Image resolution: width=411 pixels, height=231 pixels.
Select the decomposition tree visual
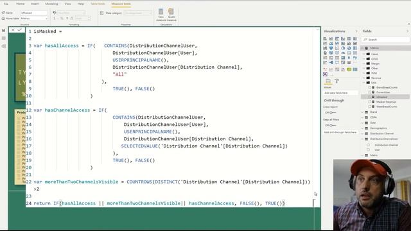click(x=331, y=62)
